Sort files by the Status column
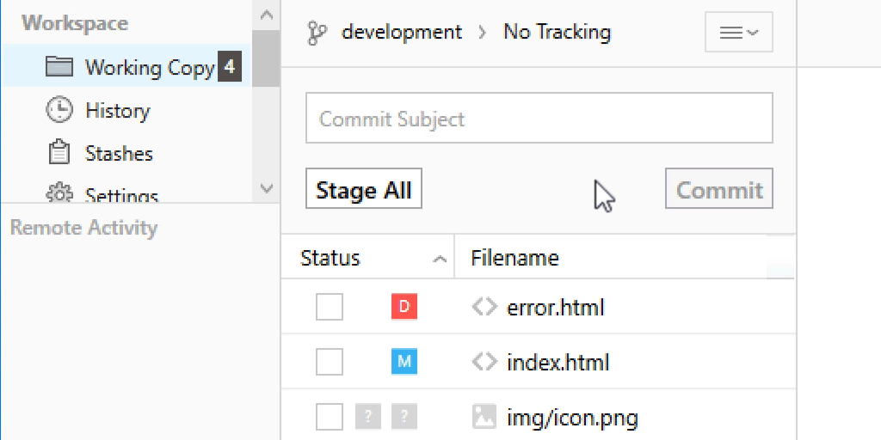 tap(330, 258)
